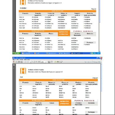Click SUBJUNTIVO header in the dar table
The height and width of the screenshot is (115, 115).
coord(39,101)
